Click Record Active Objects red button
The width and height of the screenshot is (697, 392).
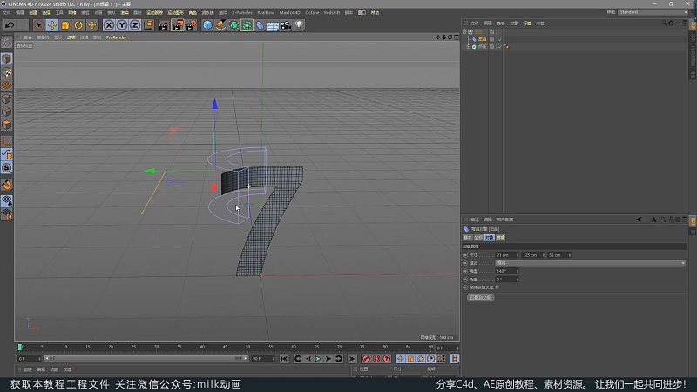click(366, 359)
